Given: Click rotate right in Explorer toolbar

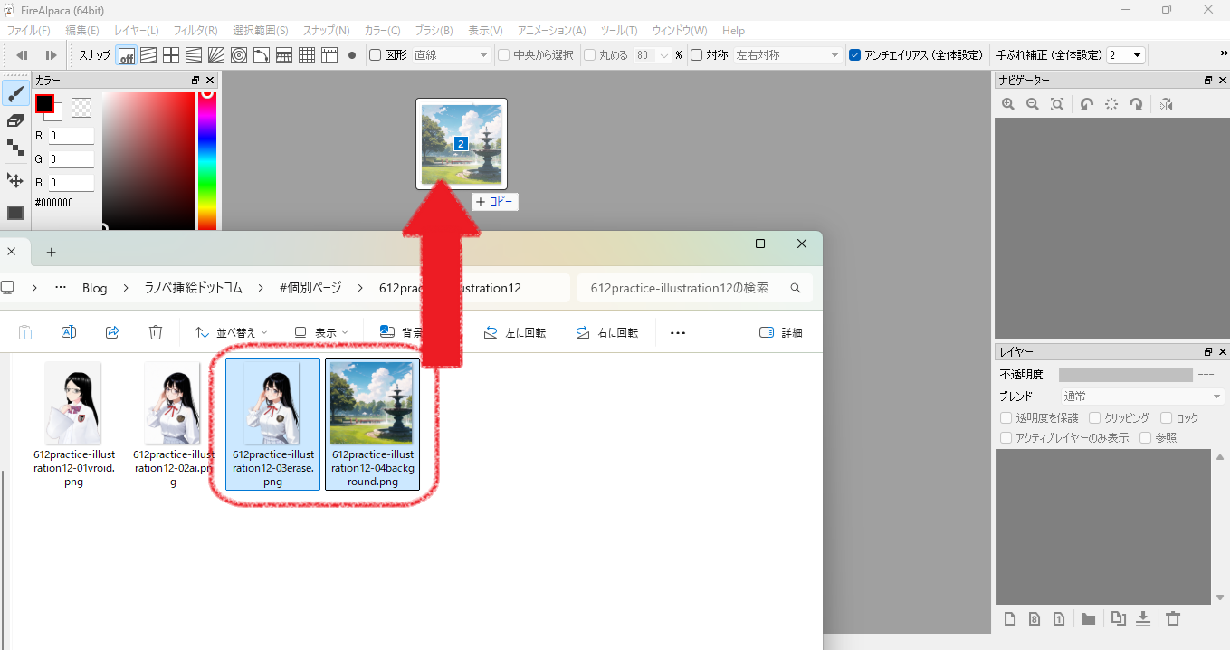Looking at the screenshot, I should (x=606, y=332).
